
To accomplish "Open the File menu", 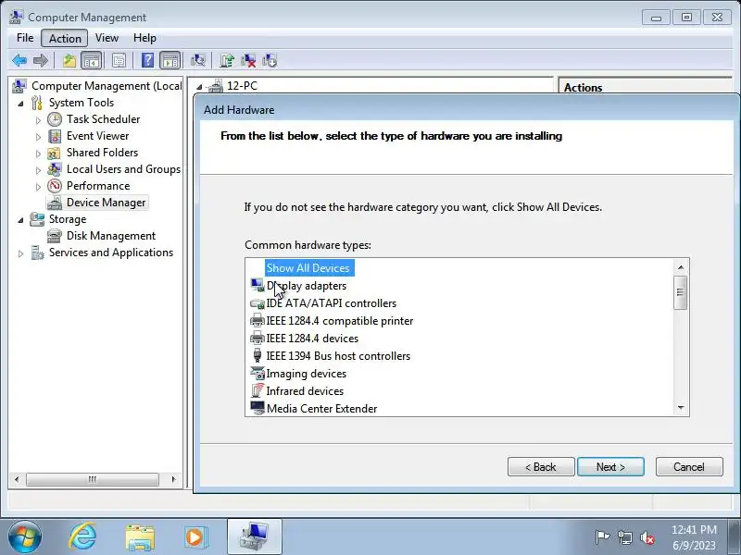I will 25,38.
